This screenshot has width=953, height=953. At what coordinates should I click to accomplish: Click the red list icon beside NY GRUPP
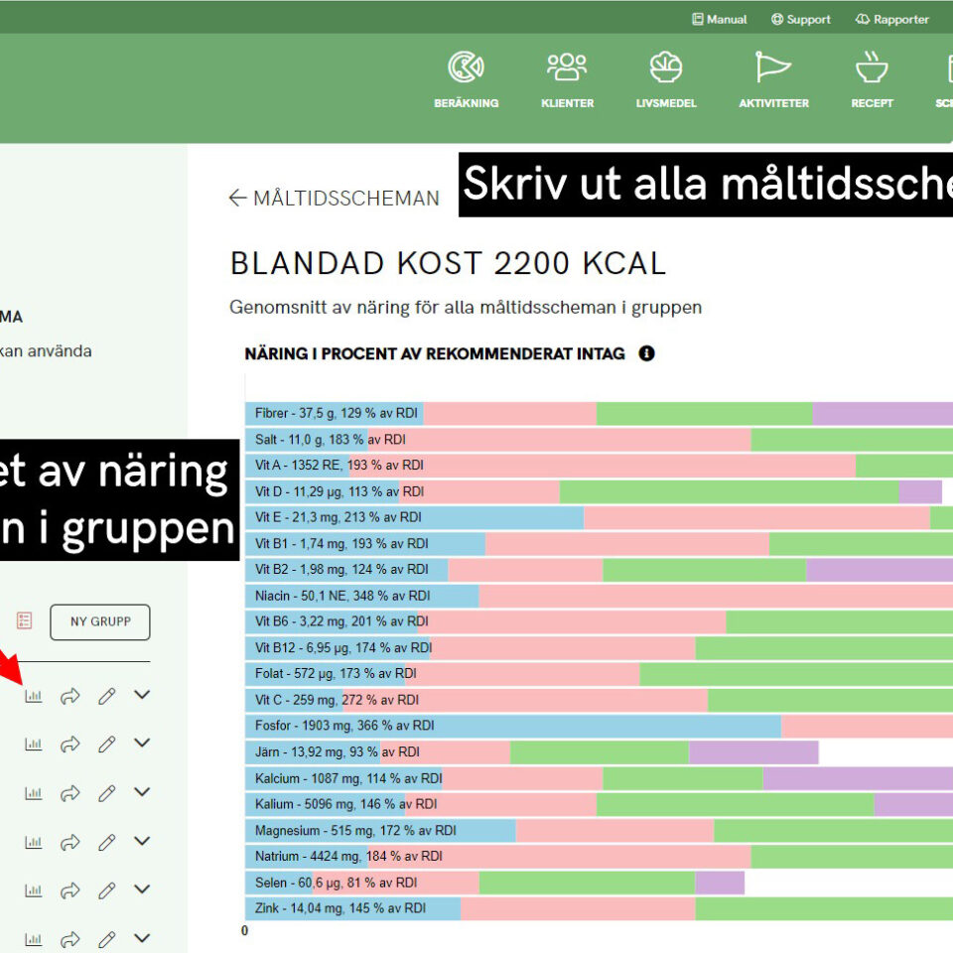coord(25,620)
